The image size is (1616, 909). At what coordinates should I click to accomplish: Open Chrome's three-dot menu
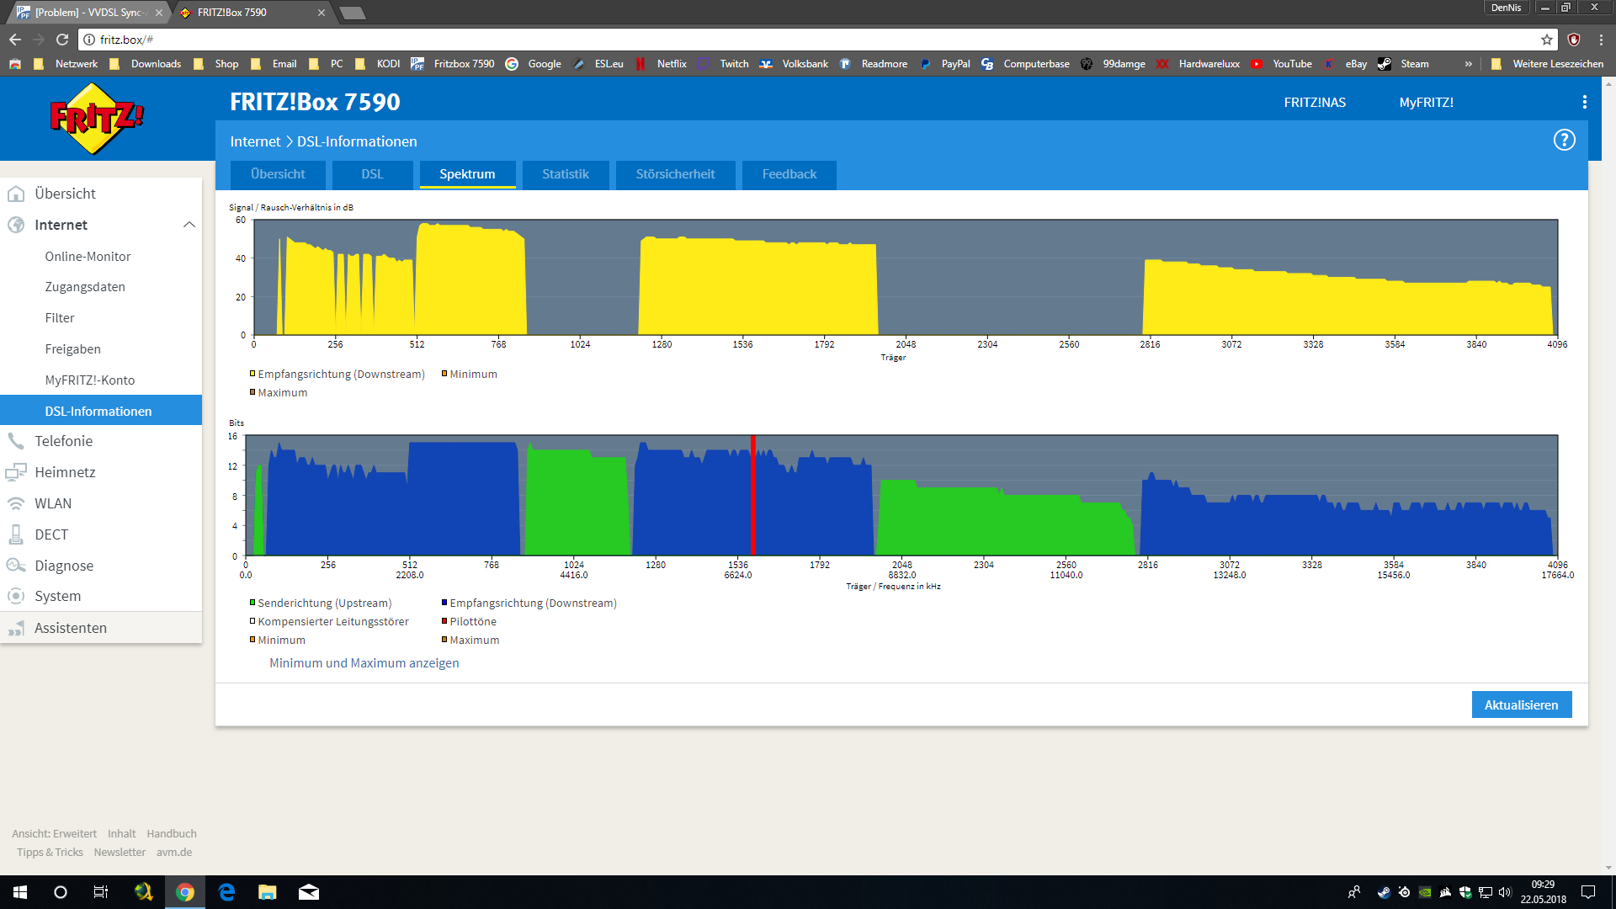1601,40
